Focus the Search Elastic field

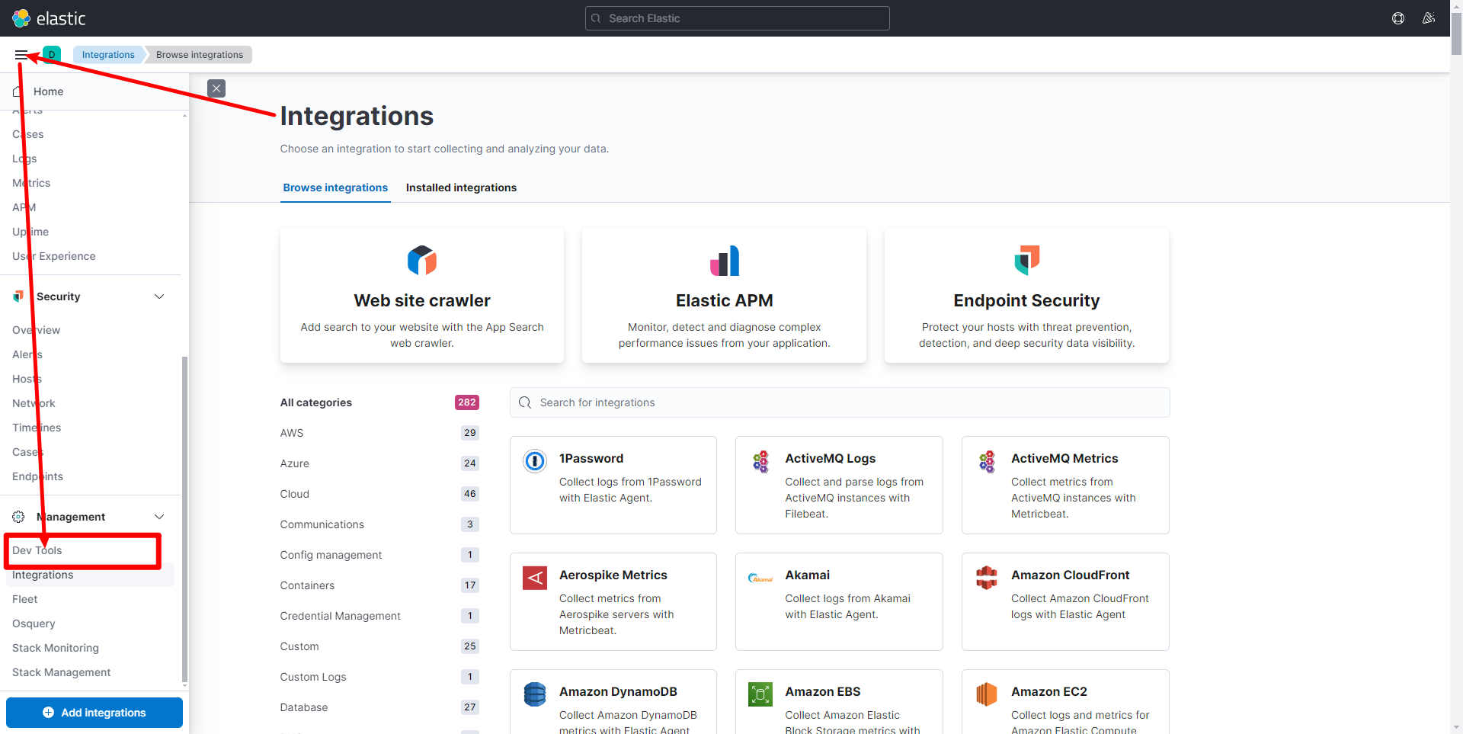pos(737,18)
